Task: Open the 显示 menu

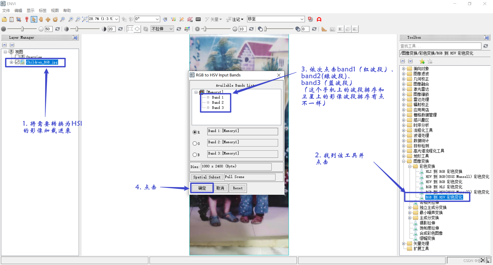Action: (31, 11)
